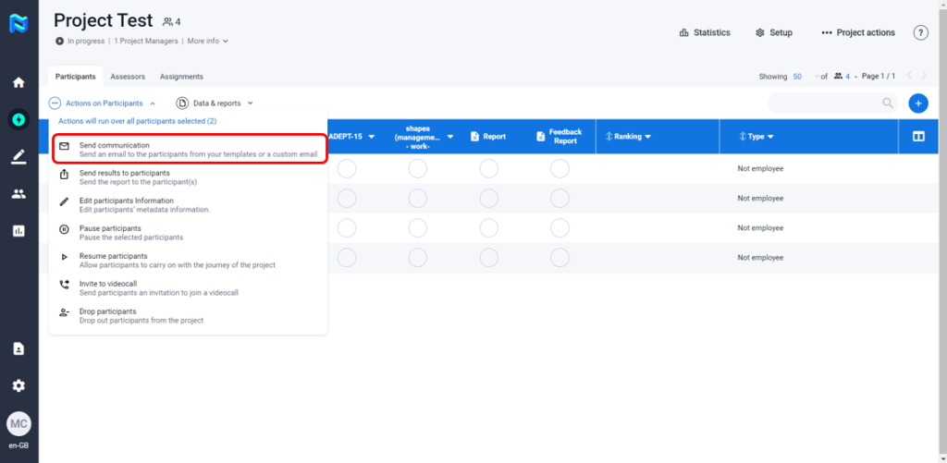The width and height of the screenshot is (947, 463).
Task: Open the Type column filter dropdown
Action: point(758,137)
